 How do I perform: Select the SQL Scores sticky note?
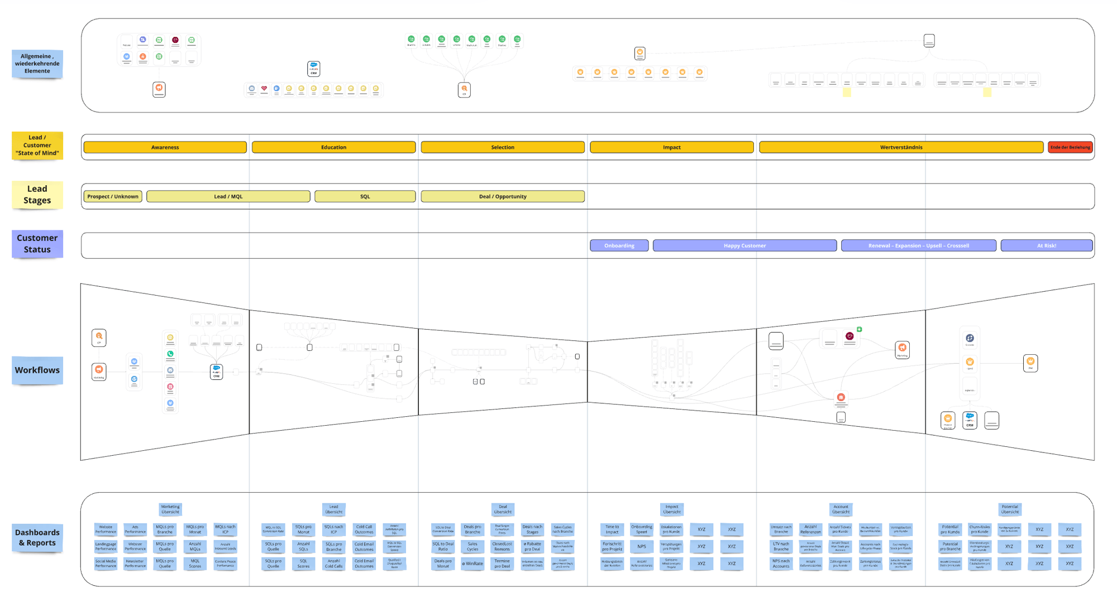(x=303, y=563)
